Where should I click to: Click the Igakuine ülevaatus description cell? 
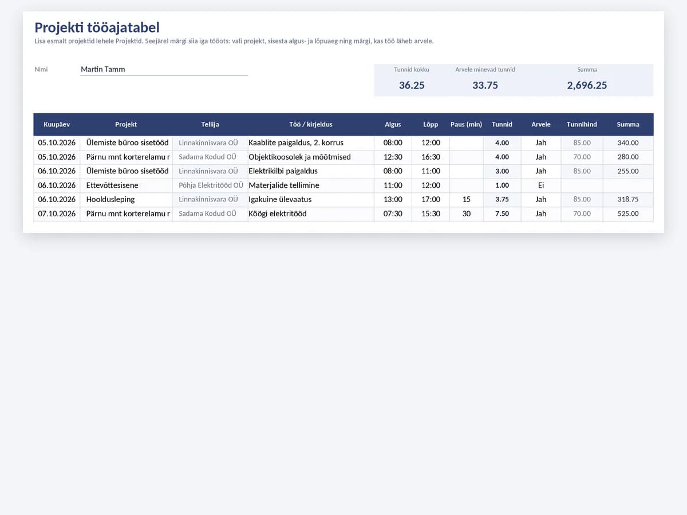[311, 200]
